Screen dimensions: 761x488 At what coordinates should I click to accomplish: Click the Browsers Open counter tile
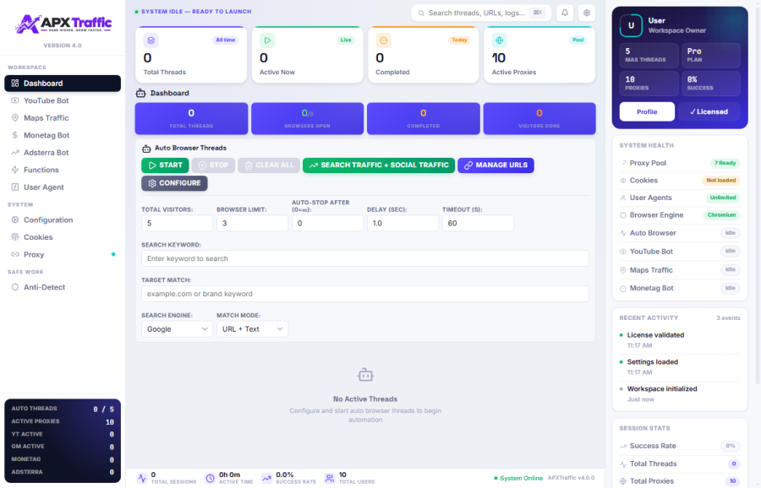pos(307,118)
